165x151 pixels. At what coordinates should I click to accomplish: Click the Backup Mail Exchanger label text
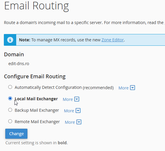coord(37,110)
